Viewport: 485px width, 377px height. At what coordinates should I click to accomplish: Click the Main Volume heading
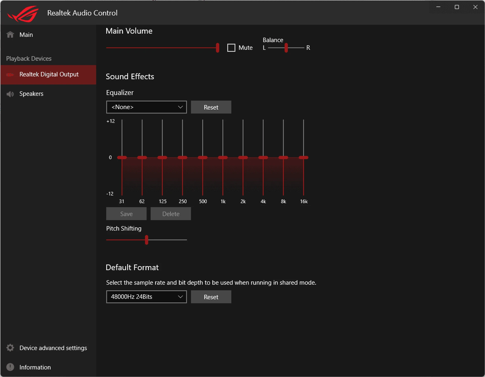coord(129,31)
